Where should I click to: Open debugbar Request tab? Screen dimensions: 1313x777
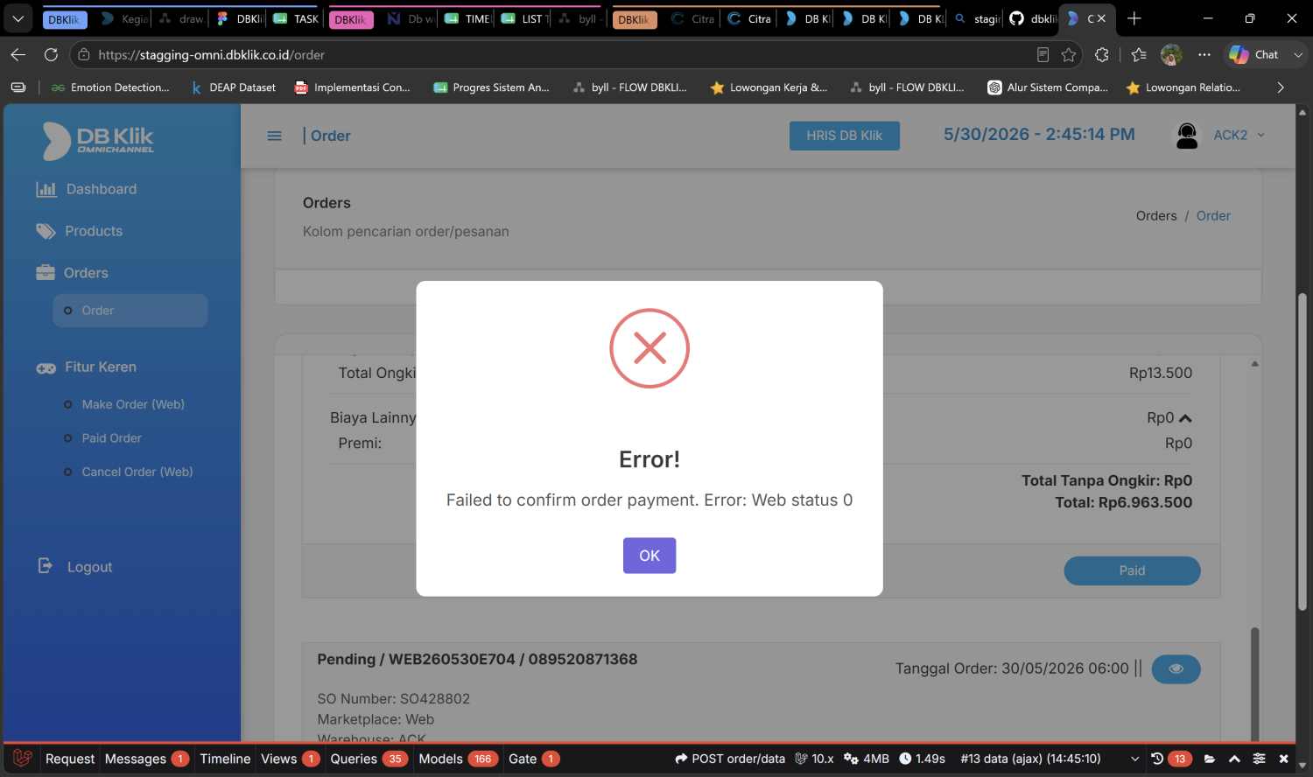[x=70, y=759]
